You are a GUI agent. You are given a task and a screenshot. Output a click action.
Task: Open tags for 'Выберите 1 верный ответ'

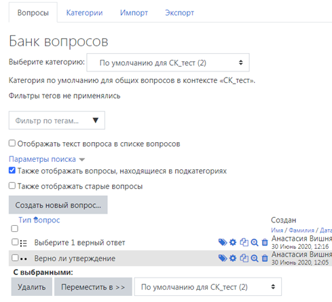223,242
